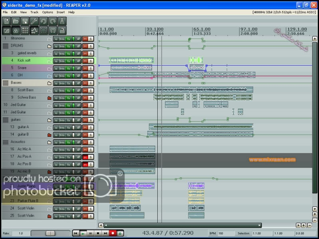Click the Pause button in transport
This screenshot has width=319, height=239.
click(x=91, y=233)
